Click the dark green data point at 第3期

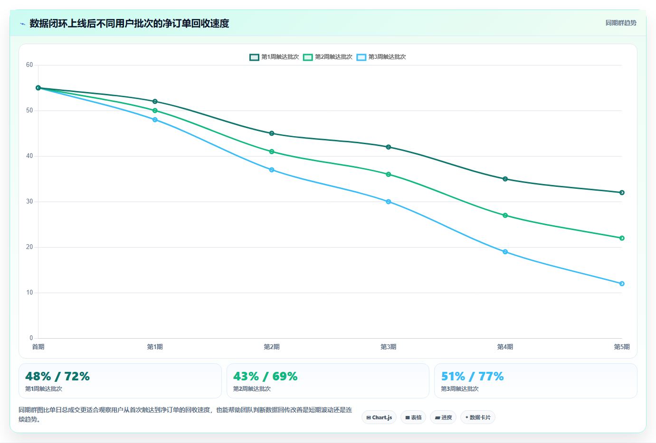click(x=389, y=147)
